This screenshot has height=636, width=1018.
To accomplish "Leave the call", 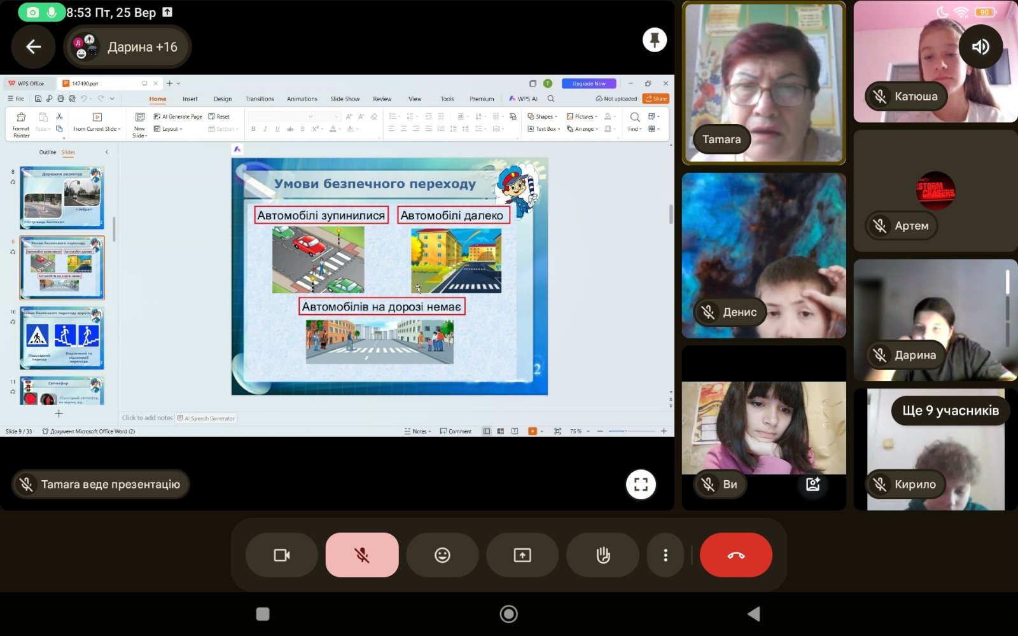I will tap(736, 555).
